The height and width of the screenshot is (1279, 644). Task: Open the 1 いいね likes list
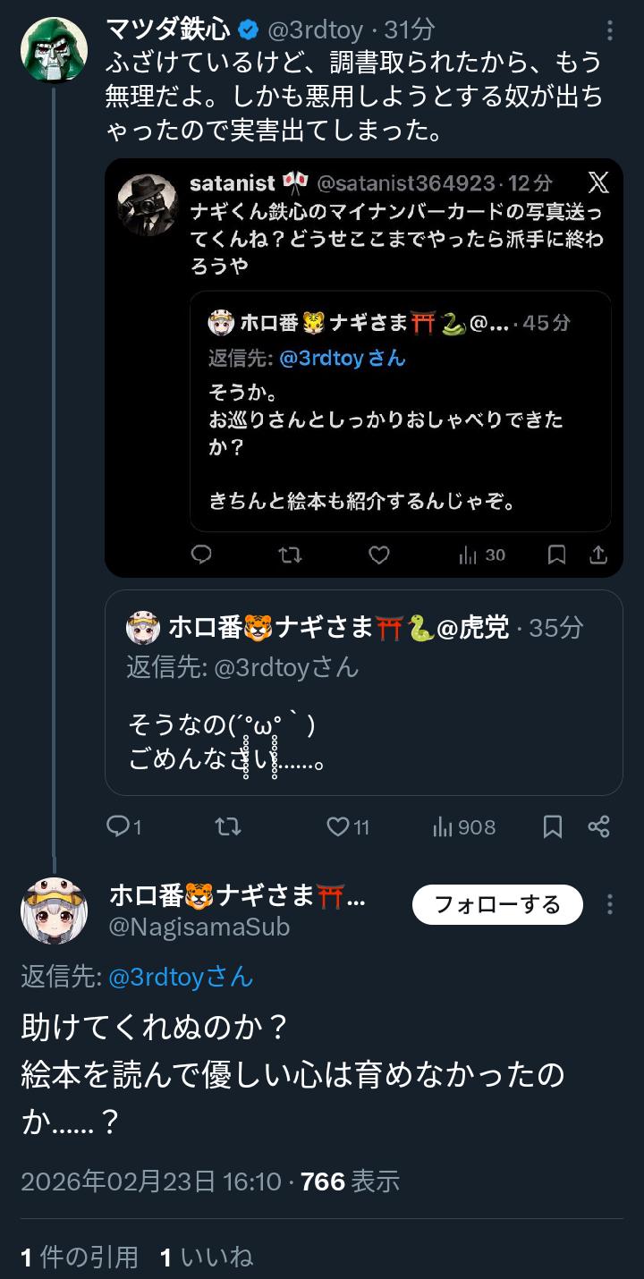click(x=207, y=1258)
